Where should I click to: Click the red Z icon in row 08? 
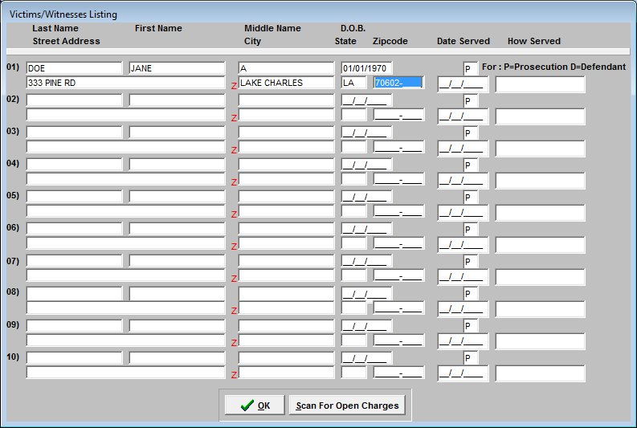click(x=234, y=311)
